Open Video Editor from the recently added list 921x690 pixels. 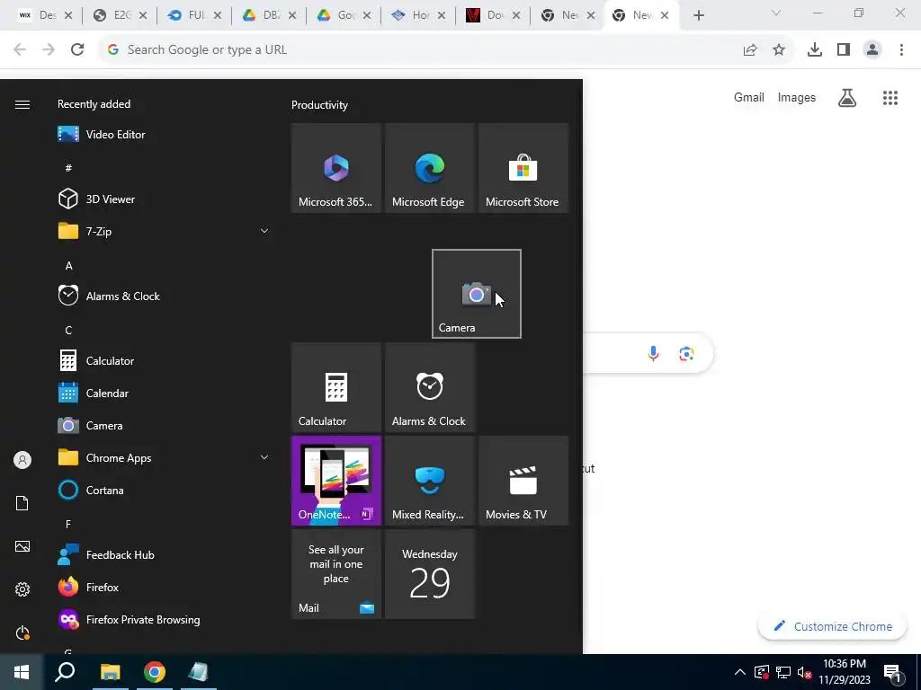click(165, 135)
